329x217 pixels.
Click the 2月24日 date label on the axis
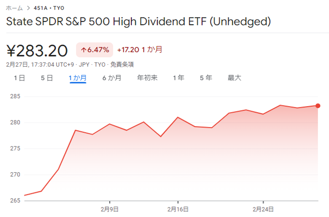coord(263,209)
